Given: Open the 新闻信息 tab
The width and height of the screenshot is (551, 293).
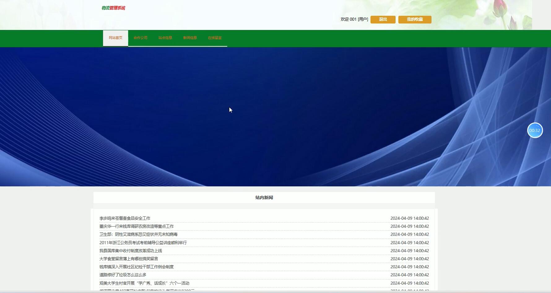Looking at the screenshot, I should (x=190, y=38).
